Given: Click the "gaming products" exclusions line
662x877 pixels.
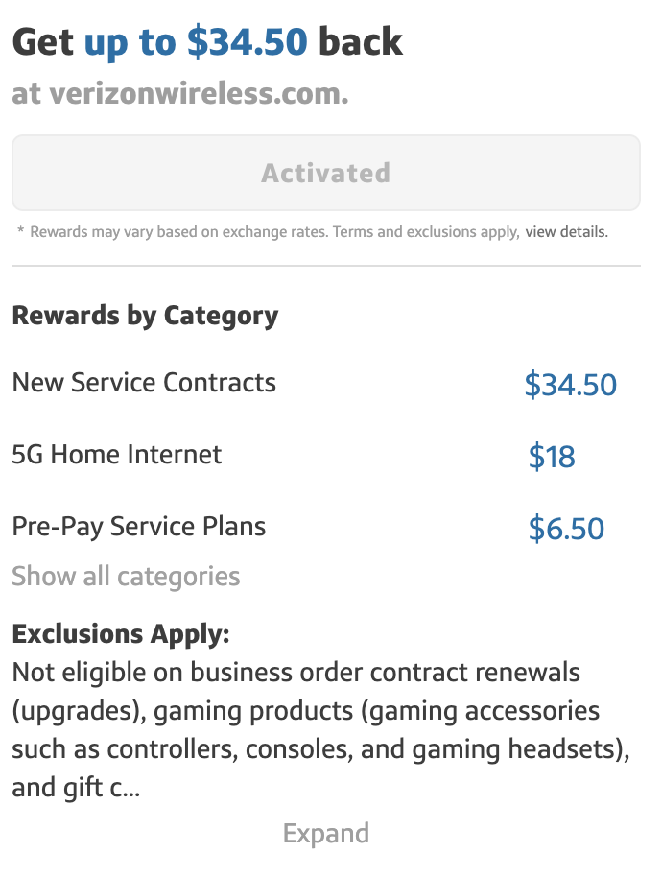Looking at the screenshot, I should [x=305, y=712].
